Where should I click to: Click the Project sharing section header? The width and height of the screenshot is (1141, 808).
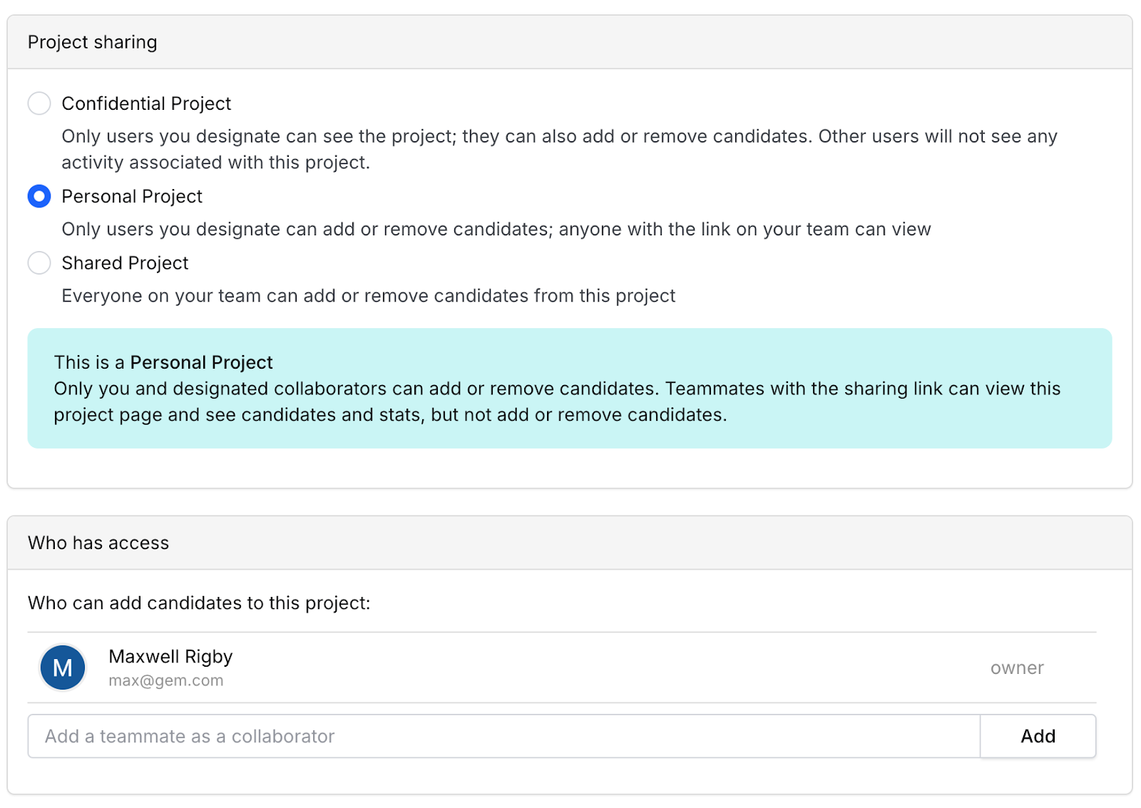pos(92,42)
